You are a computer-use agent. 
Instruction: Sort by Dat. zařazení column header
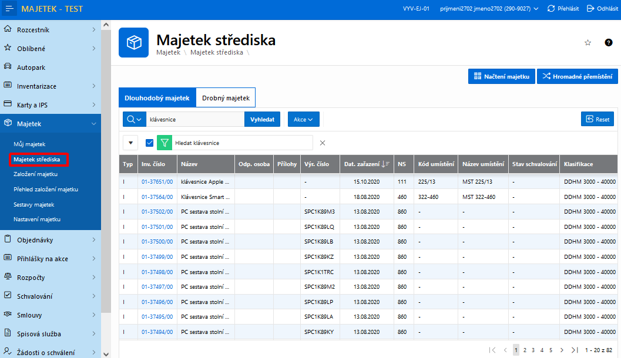(362, 164)
